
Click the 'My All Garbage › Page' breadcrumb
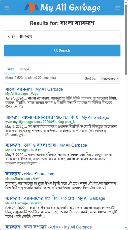(x=22, y=93)
